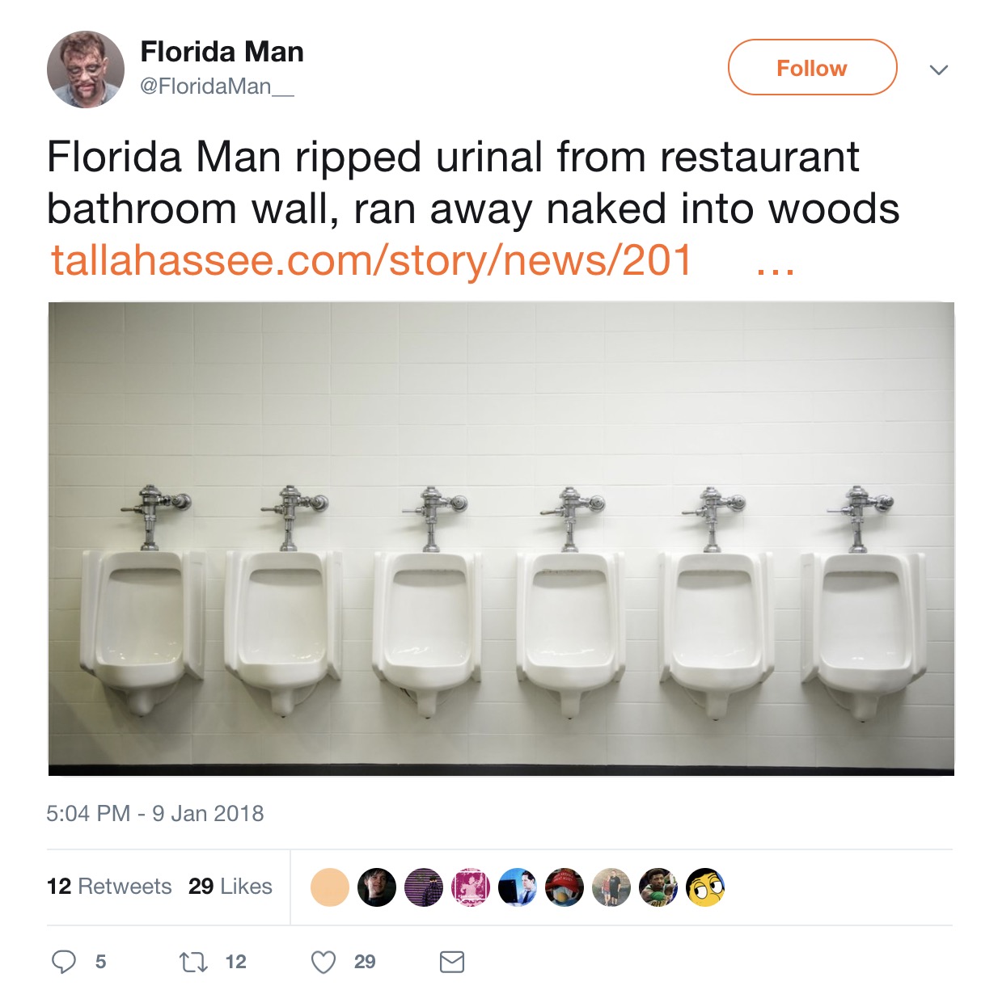This screenshot has width=998, height=1007.
Task: Click the heart icon to like the tweet
Action: click(323, 960)
